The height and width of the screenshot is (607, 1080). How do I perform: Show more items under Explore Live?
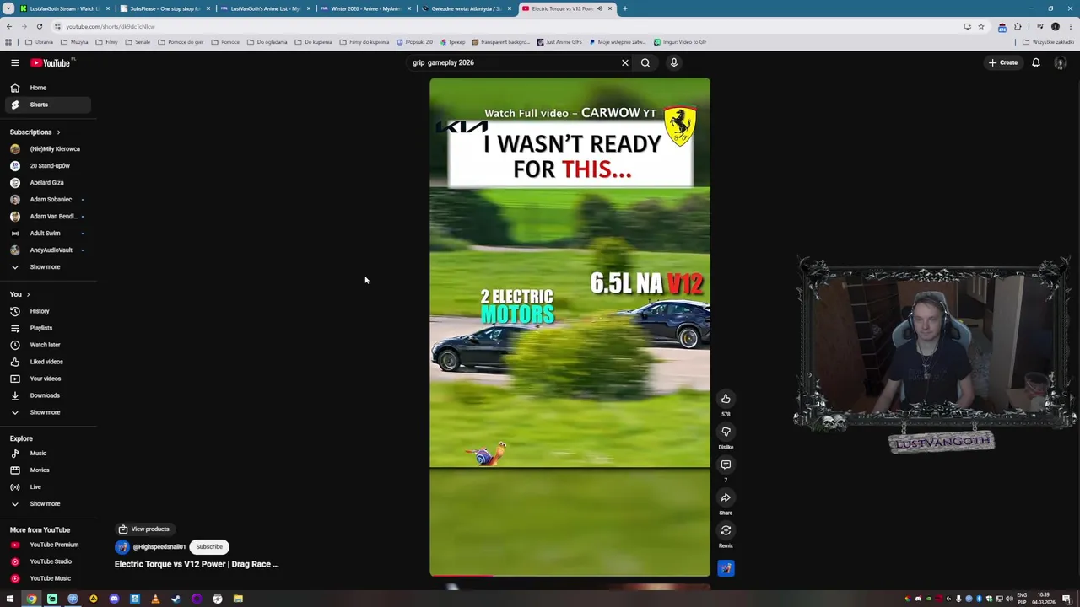pyautogui.click(x=46, y=503)
